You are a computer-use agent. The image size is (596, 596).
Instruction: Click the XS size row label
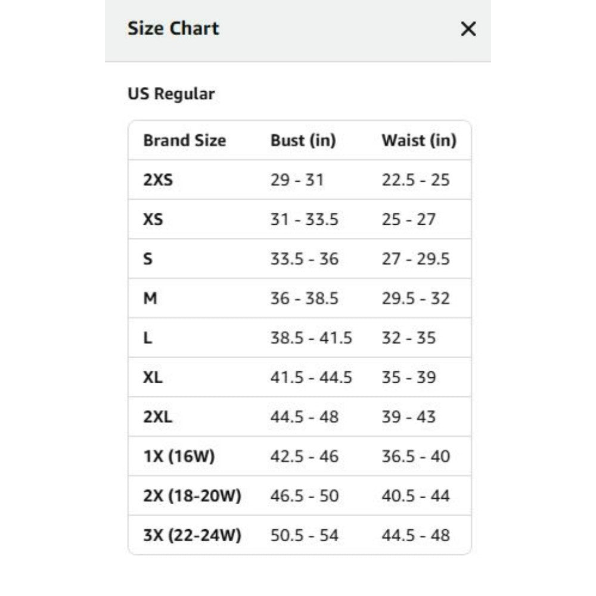tap(153, 219)
